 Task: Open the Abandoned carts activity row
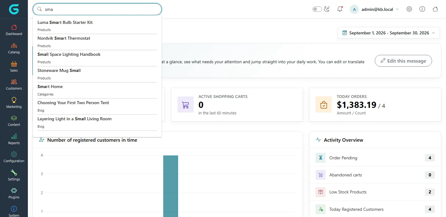click(375, 175)
